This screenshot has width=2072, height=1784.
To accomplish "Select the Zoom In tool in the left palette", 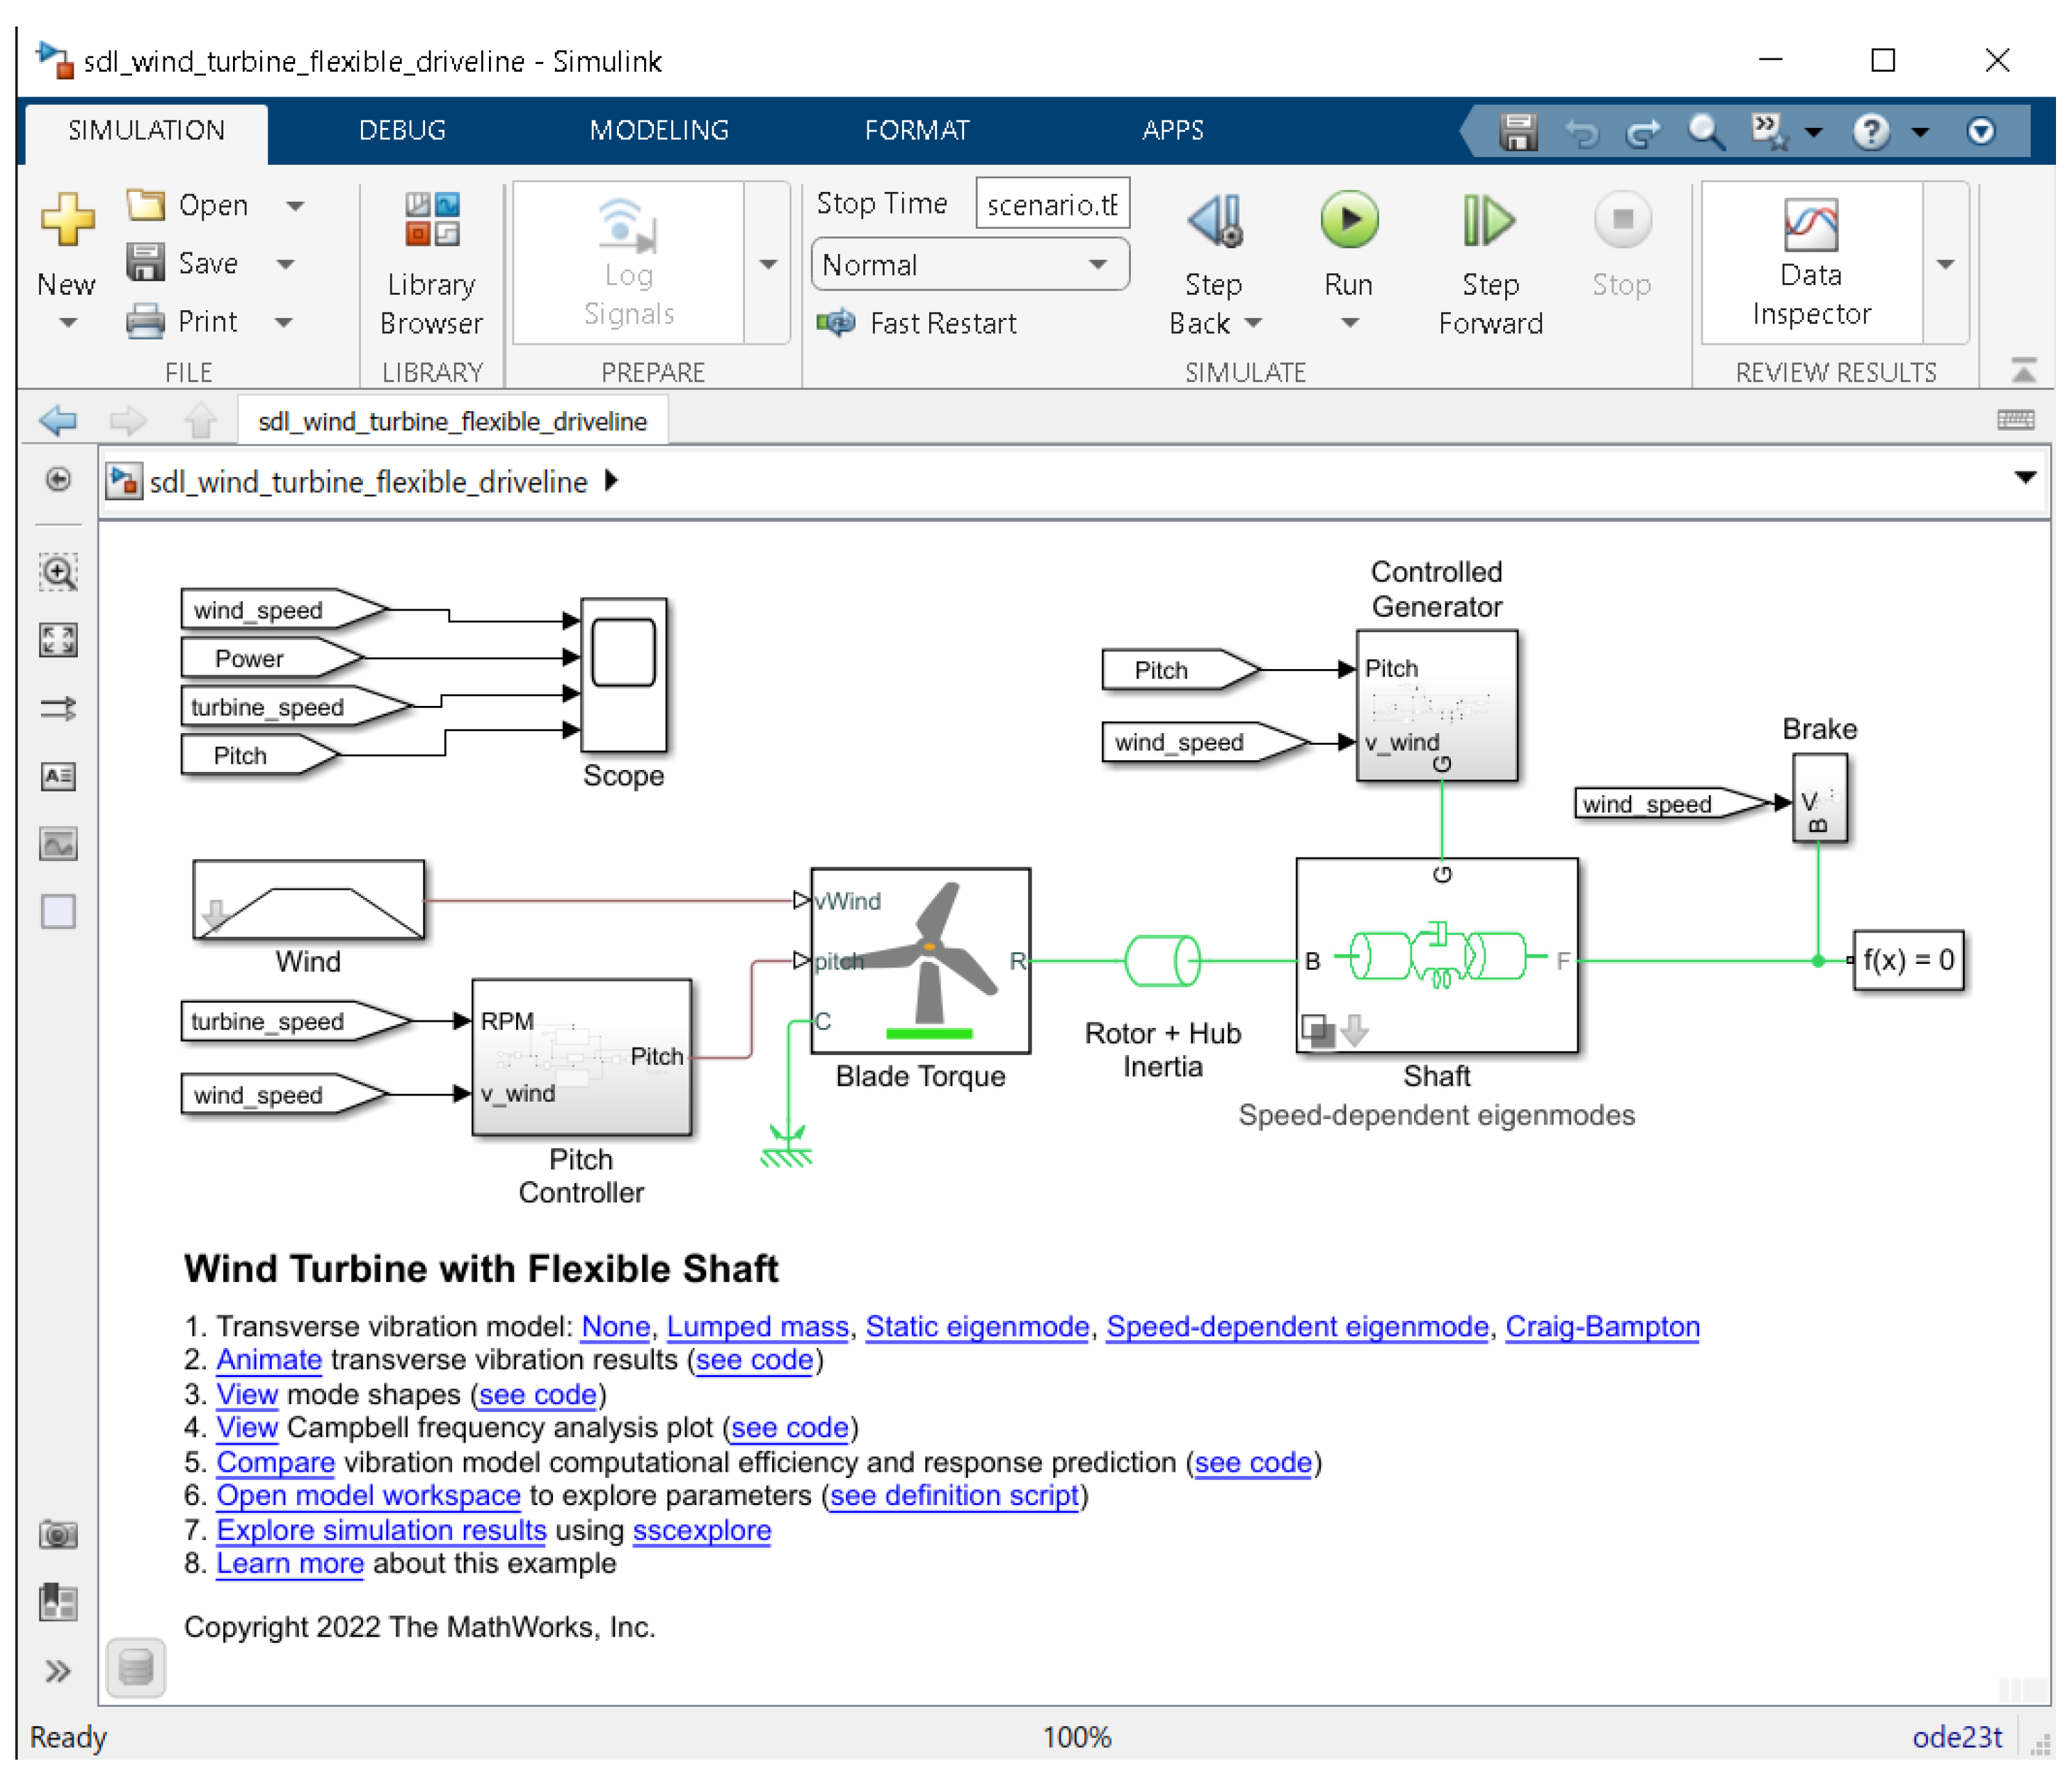I will 58,573.
